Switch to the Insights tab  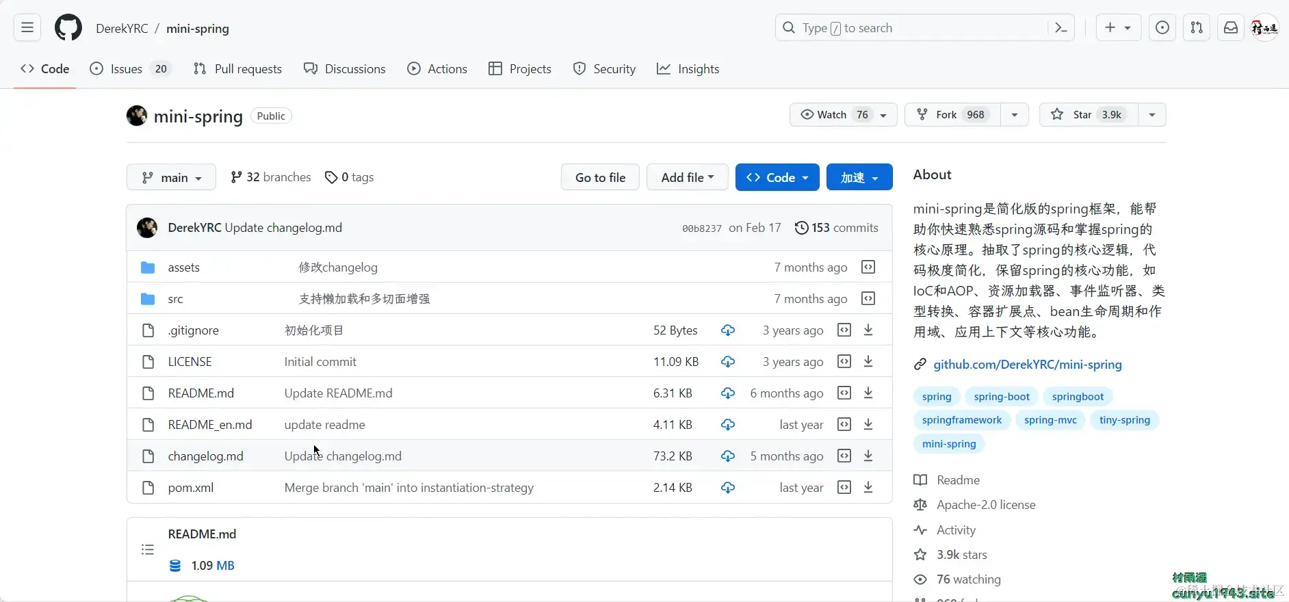pos(688,69)
